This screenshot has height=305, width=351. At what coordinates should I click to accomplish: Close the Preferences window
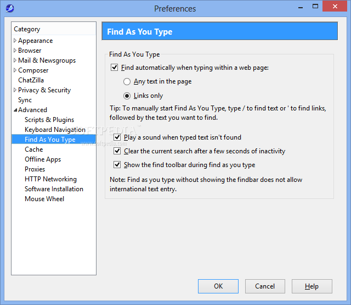[335, 6]
